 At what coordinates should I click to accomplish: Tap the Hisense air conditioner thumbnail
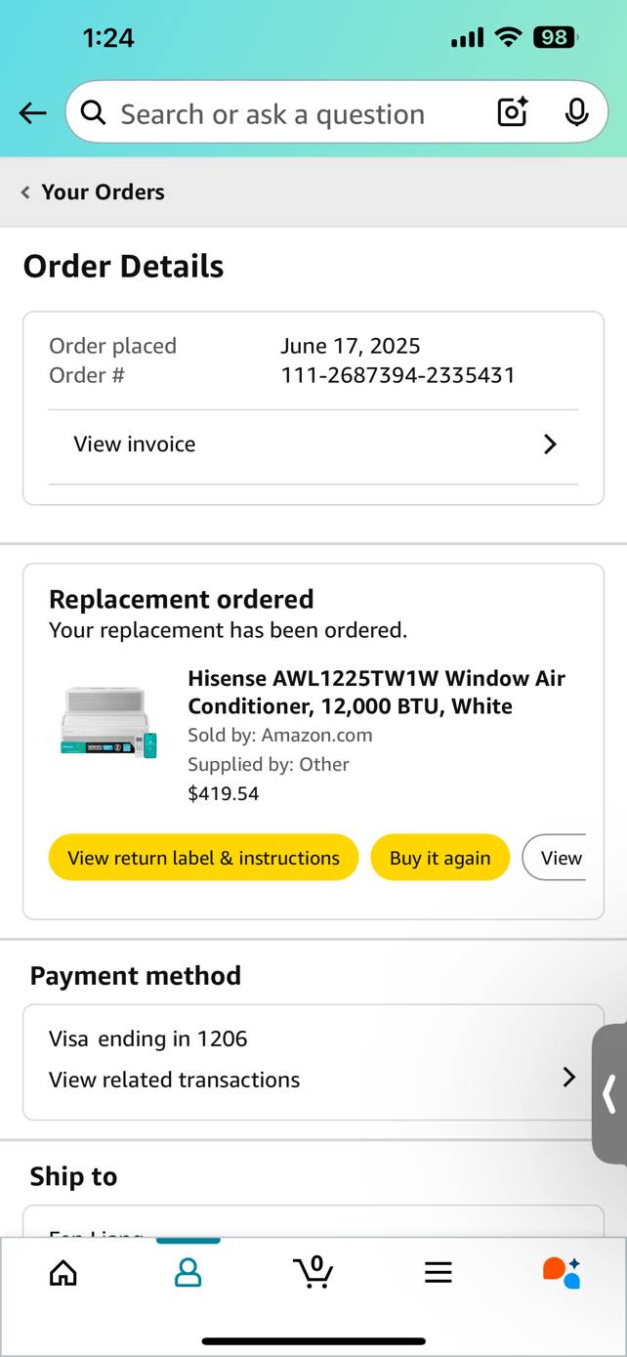coord(108,724)
